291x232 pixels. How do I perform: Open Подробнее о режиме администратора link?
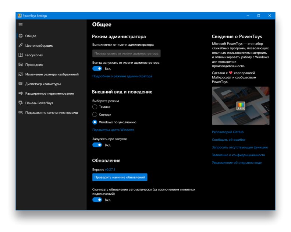[122, 76]
